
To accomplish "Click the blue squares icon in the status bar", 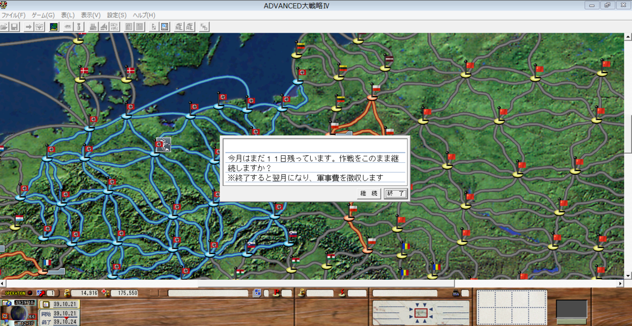I will tap(258, 293).
